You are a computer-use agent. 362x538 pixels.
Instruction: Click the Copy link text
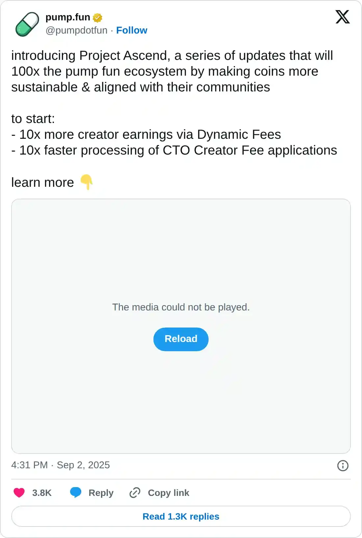pos(168,493)
